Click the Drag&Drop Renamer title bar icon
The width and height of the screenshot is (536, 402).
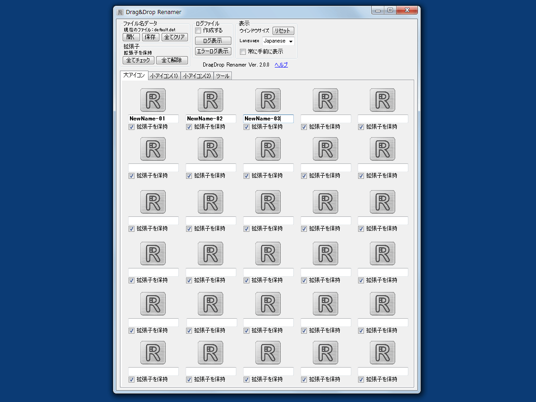(120, 12)
